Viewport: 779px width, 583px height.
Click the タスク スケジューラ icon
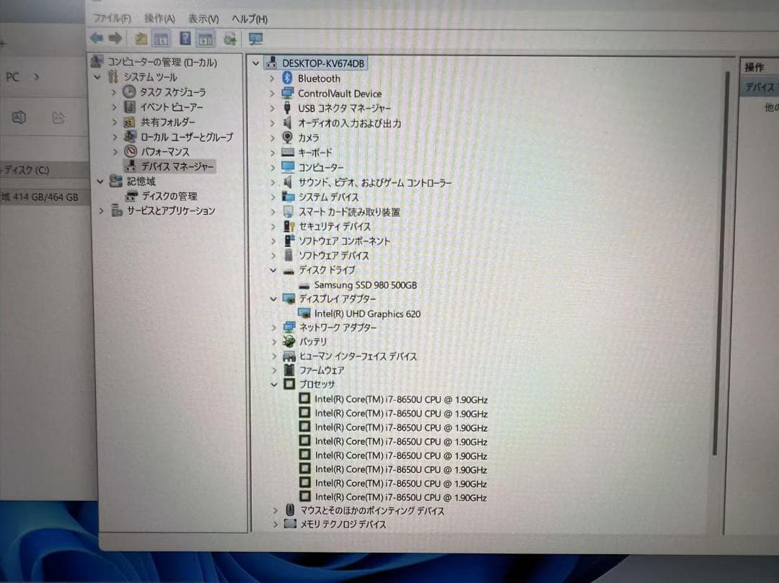[x=128, y=92]
